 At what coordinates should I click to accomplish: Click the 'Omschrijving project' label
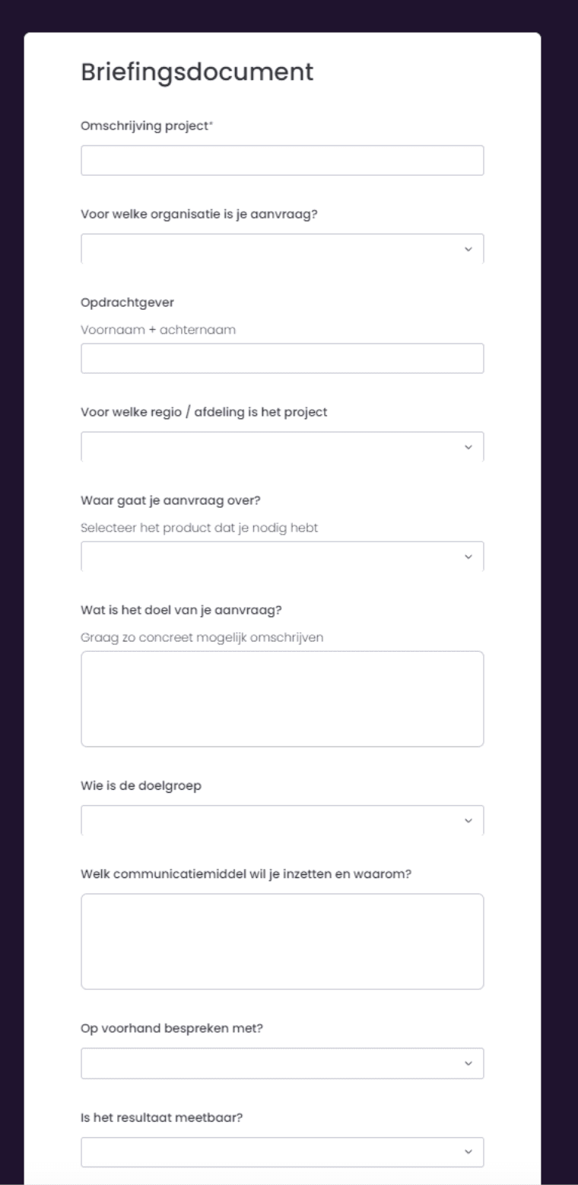point(145,126)
